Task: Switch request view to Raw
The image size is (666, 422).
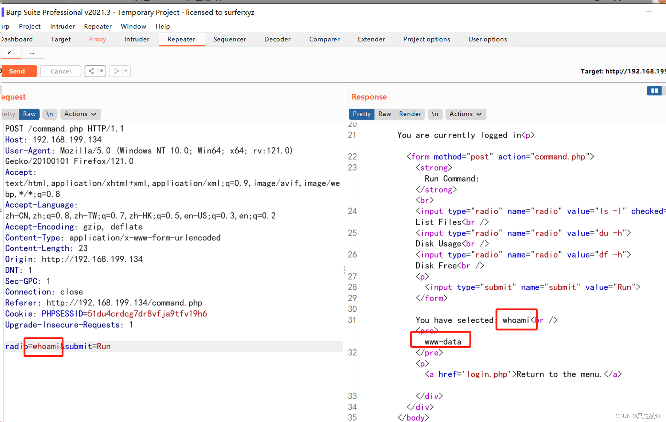Action: pos(29,114)
